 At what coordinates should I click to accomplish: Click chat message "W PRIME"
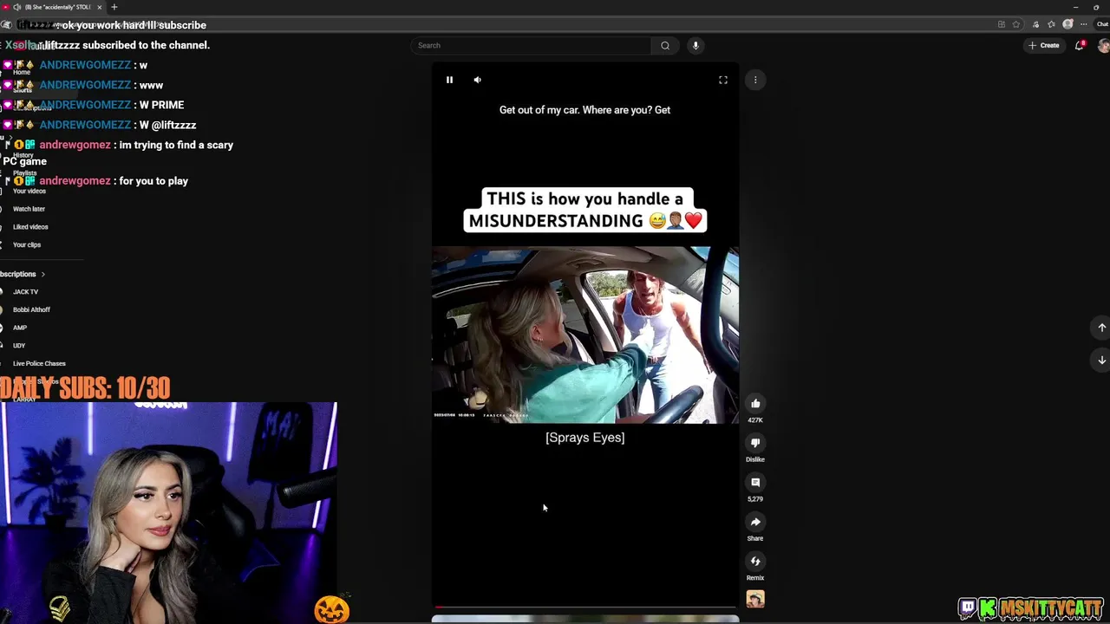[162, 105]
